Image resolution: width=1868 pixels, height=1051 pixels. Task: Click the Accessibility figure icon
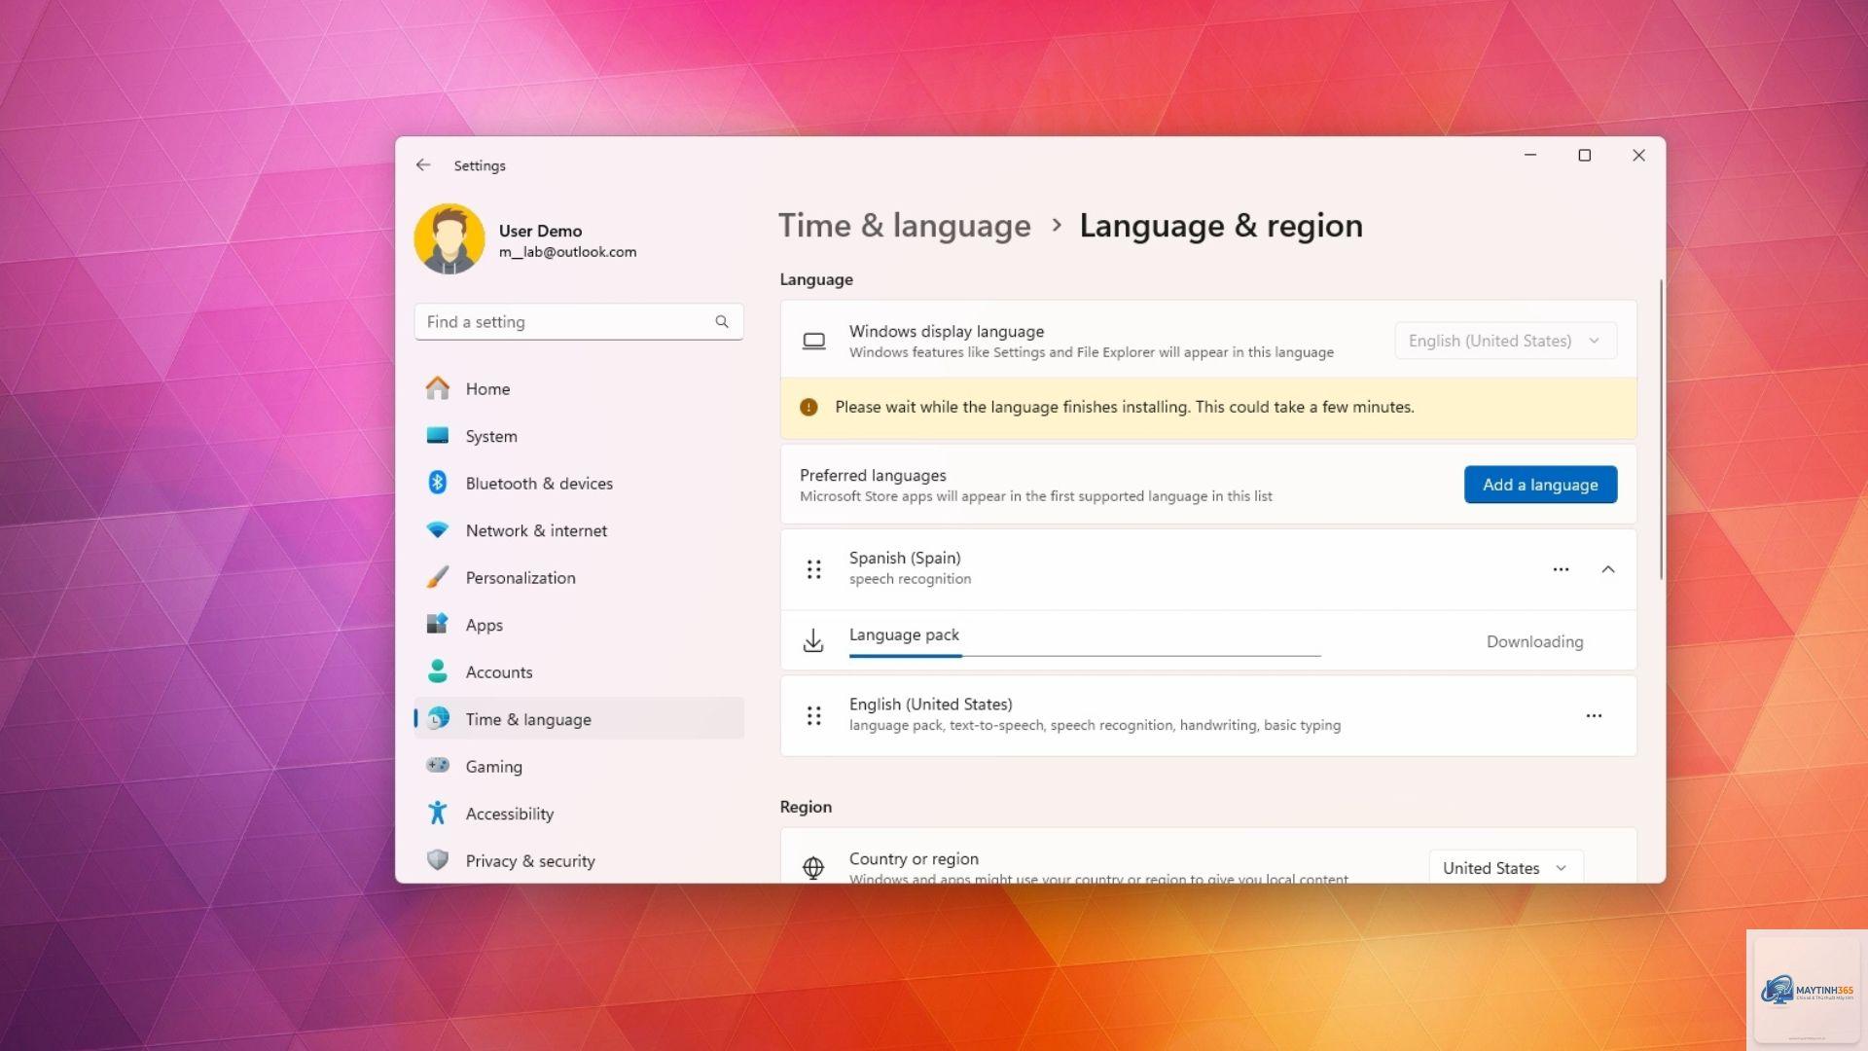pyautogui.click(x=438, y=814)
